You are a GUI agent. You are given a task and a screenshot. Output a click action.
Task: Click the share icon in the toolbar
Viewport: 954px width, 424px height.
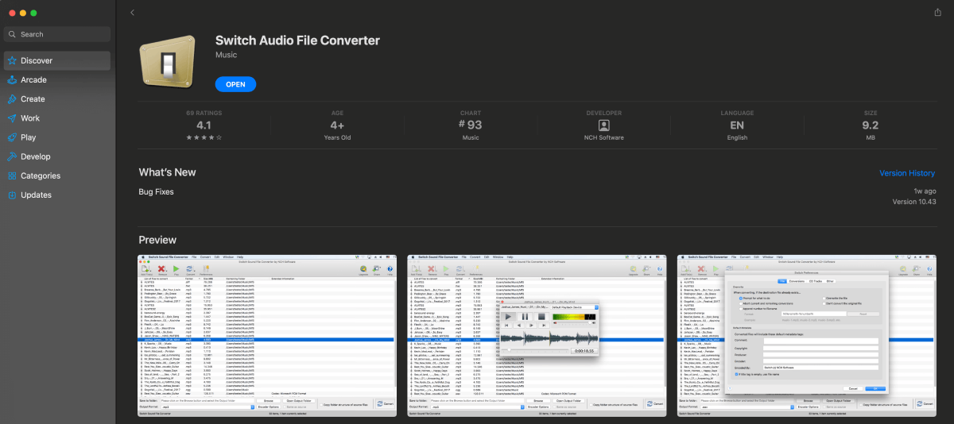pyautogui.click(x=938, y=12)
